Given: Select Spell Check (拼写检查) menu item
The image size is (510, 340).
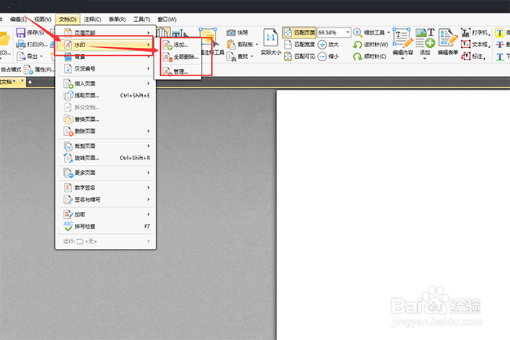Looking at the screenshot, I should [105, 226].
